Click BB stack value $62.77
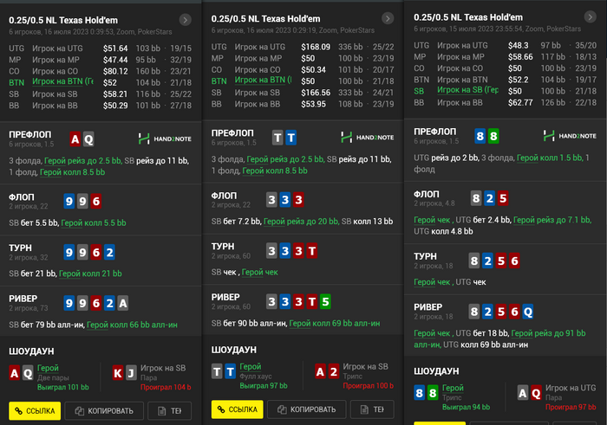This screenshot has width=607, height=425. [520, 103]
